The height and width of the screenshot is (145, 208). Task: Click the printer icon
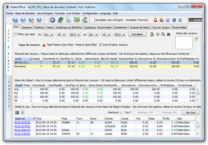coord(168,35)
